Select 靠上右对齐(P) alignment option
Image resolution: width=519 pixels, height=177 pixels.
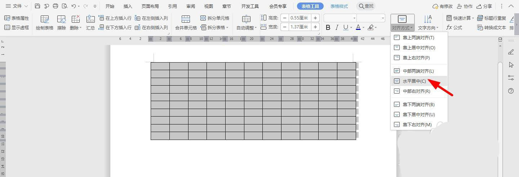click(419, 58)
